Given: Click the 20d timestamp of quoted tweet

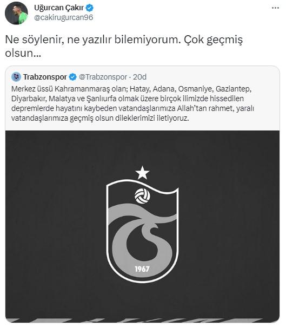Looking at the screenshot, I should (140, 77).
